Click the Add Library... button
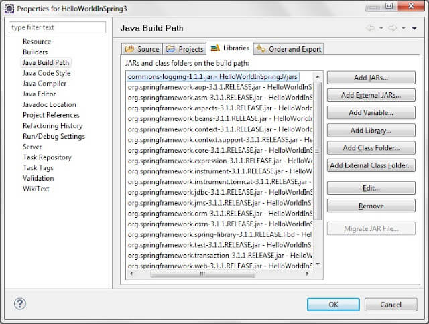 tap(371, 131)
